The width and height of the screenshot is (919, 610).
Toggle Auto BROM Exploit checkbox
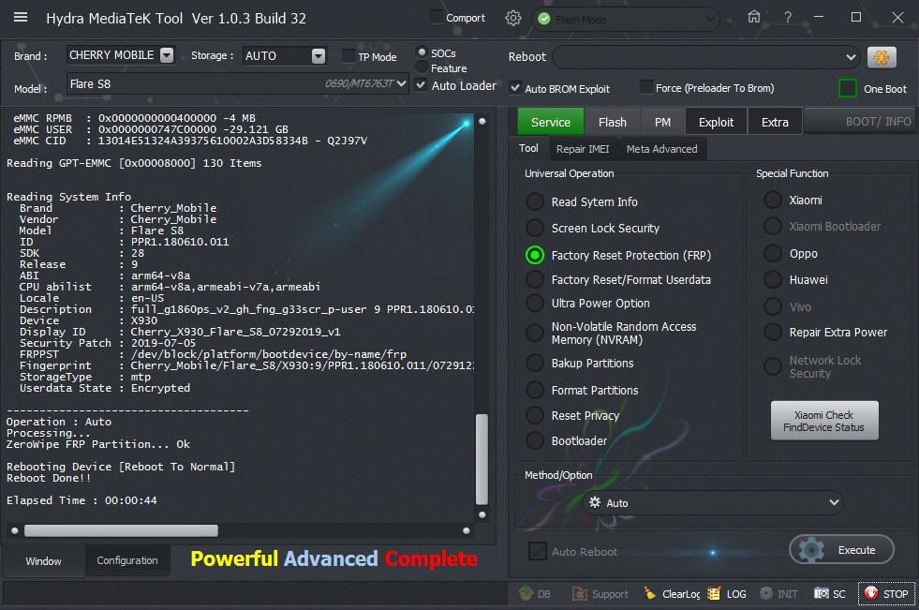(x=515, y=88)
